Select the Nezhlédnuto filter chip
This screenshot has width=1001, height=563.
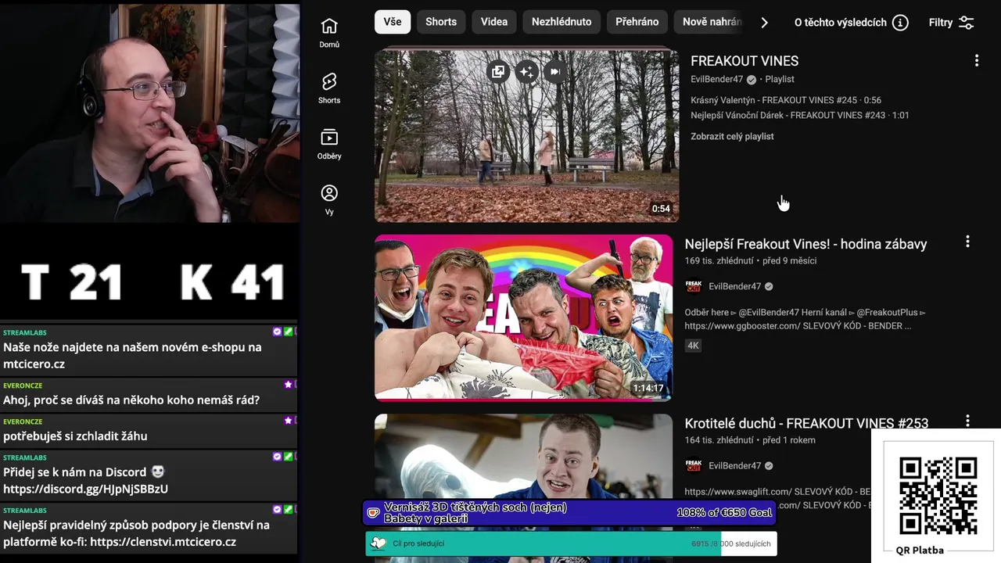point(561,22)
